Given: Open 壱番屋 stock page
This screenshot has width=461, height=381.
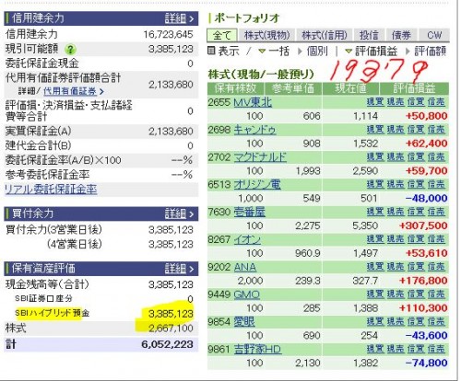Looking at the screenshot, I should (x=250, y=212).
